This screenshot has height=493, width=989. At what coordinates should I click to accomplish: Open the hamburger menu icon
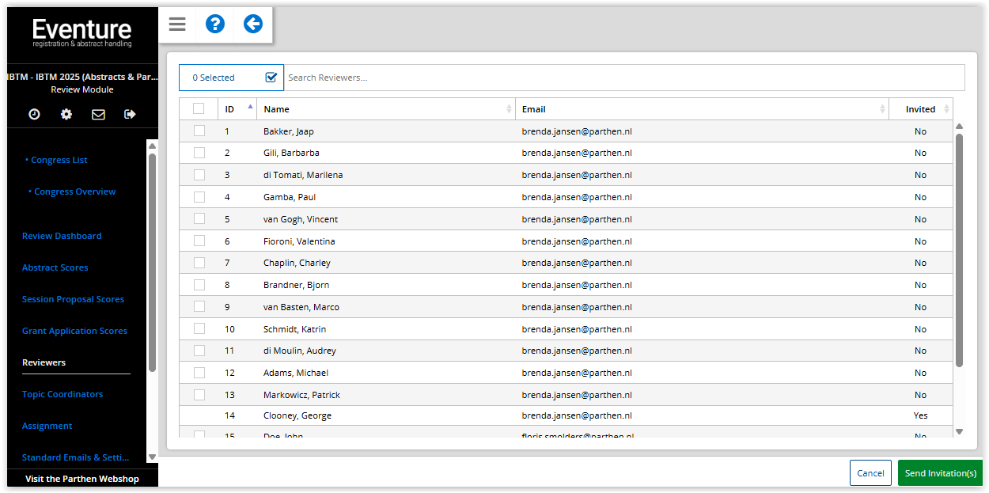click(177, 25)
